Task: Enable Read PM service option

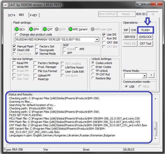Action: tap(14, 63)
